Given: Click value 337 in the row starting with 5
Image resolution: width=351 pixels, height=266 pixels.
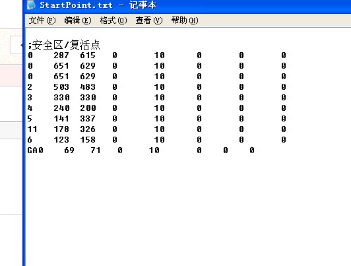Looking at the screenshot, I should (88, 119).
